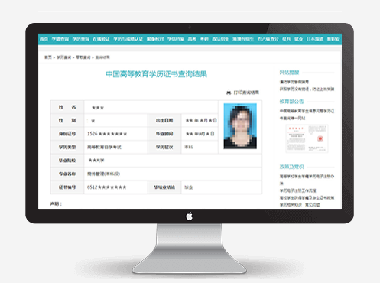Click the ID number value starting 1526
380x283 pixels.
107,134
